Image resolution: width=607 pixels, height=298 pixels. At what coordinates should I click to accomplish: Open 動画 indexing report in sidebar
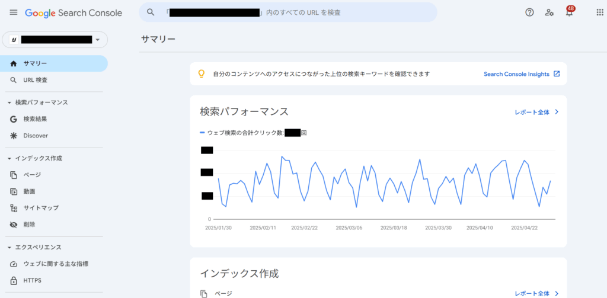click(54, 191)
